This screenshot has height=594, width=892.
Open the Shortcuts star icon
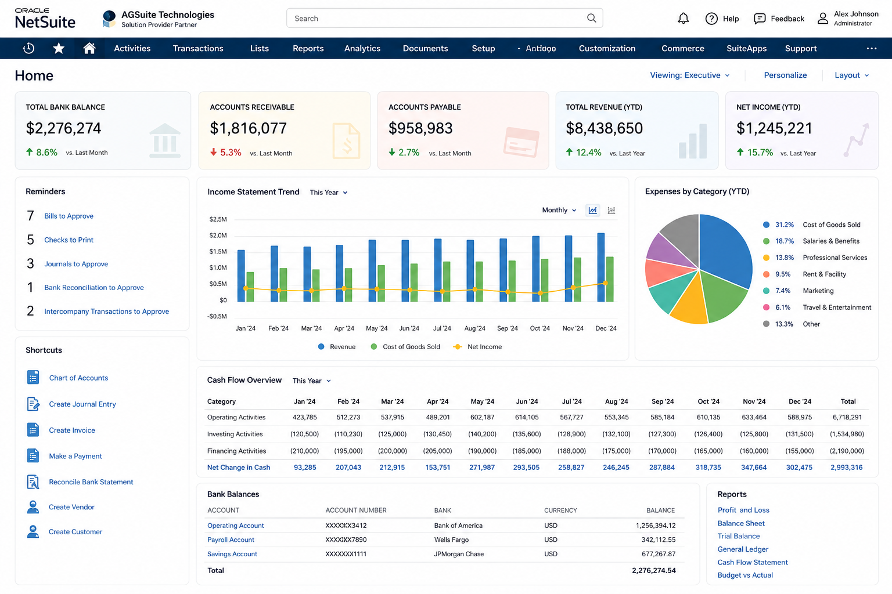click(x=59, y=49)
